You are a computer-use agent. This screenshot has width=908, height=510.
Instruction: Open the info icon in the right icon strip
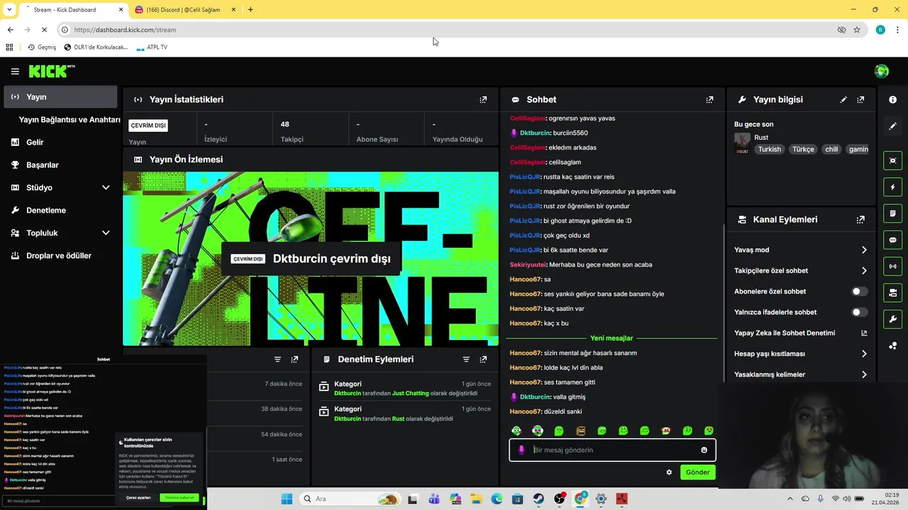coord(892,100)
